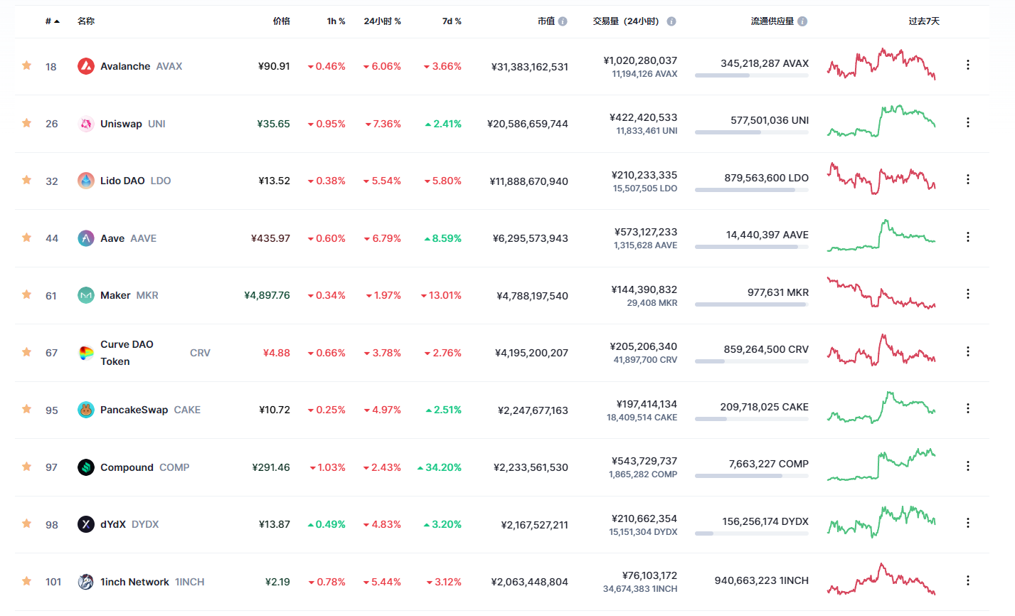The width and height of the screenshot is (1015, 616).
Task: Click the 1inch Network logo icon
Action: click(x=86, y=582)
